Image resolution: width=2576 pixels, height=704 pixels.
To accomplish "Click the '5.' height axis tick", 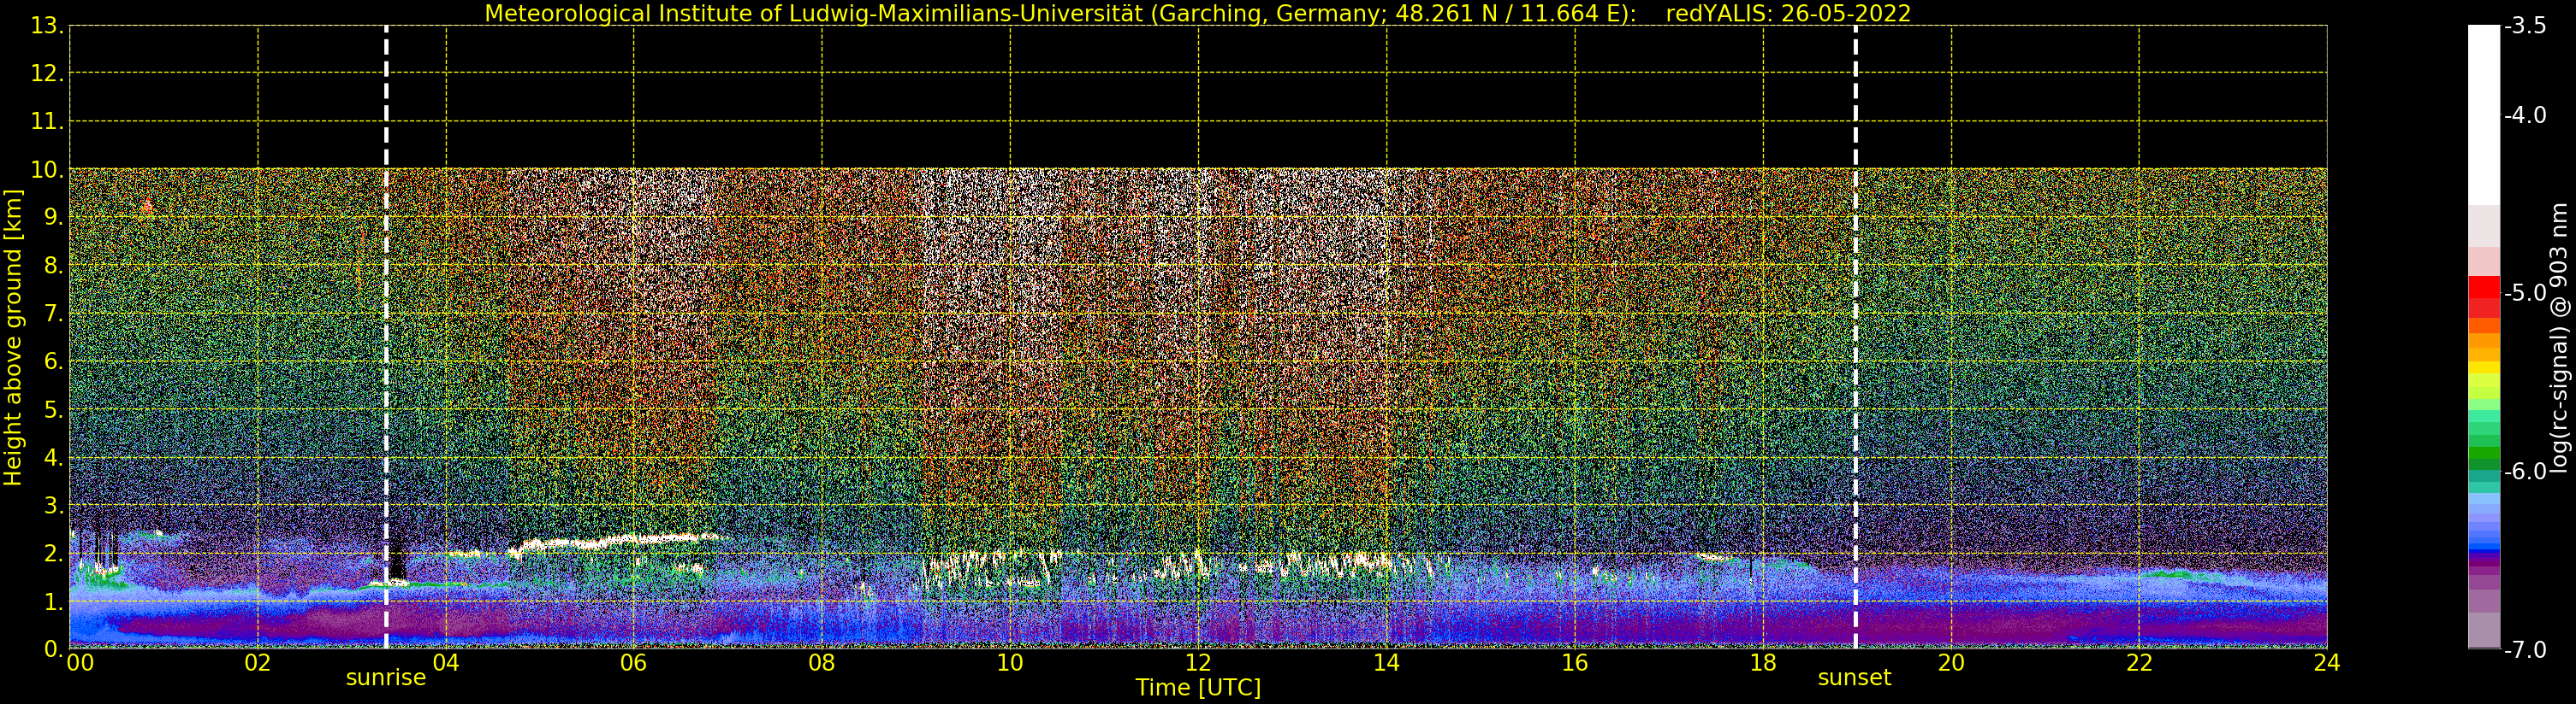I will 54,409.
